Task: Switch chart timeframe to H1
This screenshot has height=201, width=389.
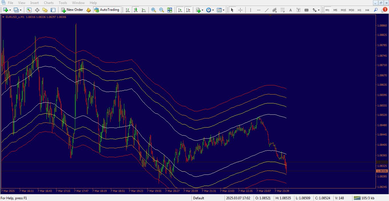Action: coord(359,10)
